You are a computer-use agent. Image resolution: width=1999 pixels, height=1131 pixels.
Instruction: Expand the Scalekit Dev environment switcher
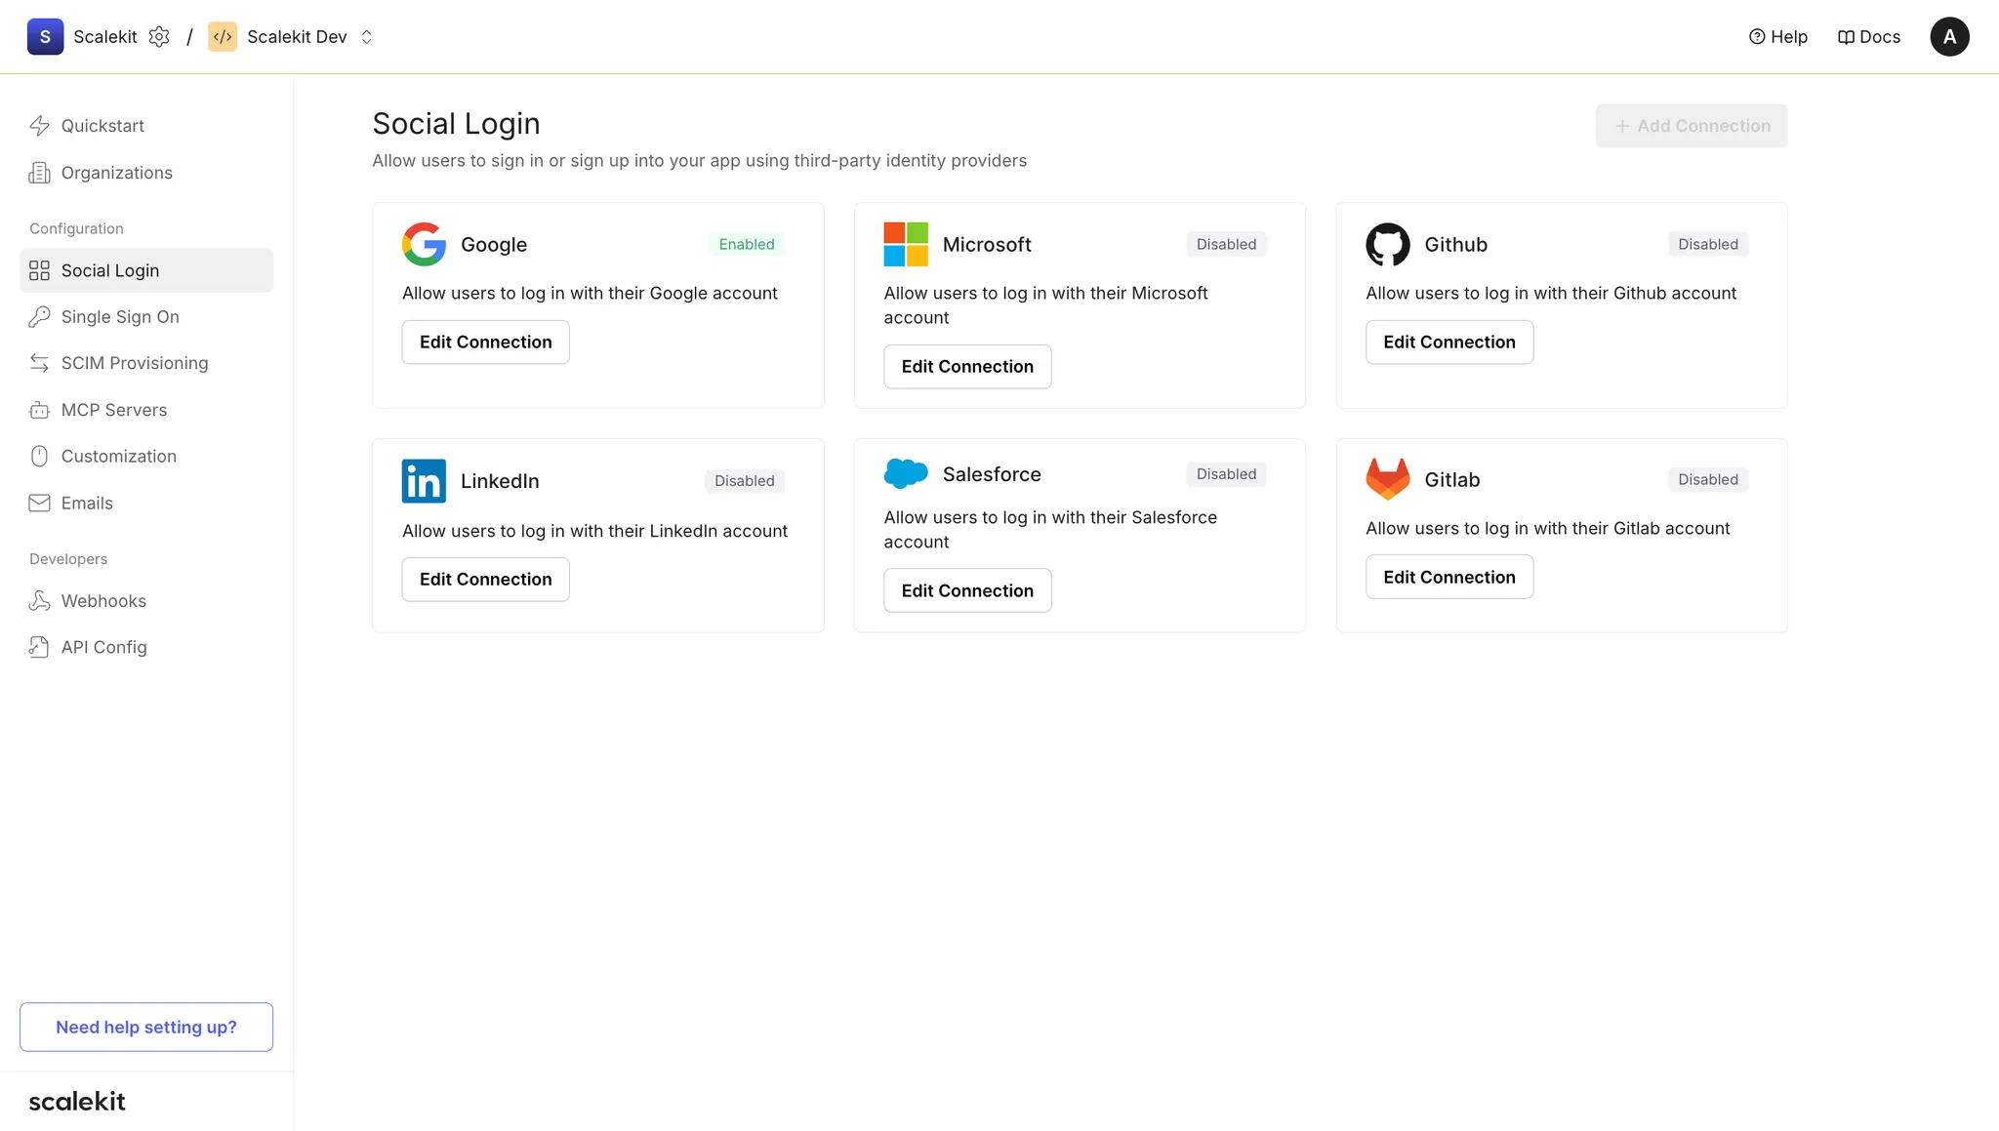[x=367, y=37]
